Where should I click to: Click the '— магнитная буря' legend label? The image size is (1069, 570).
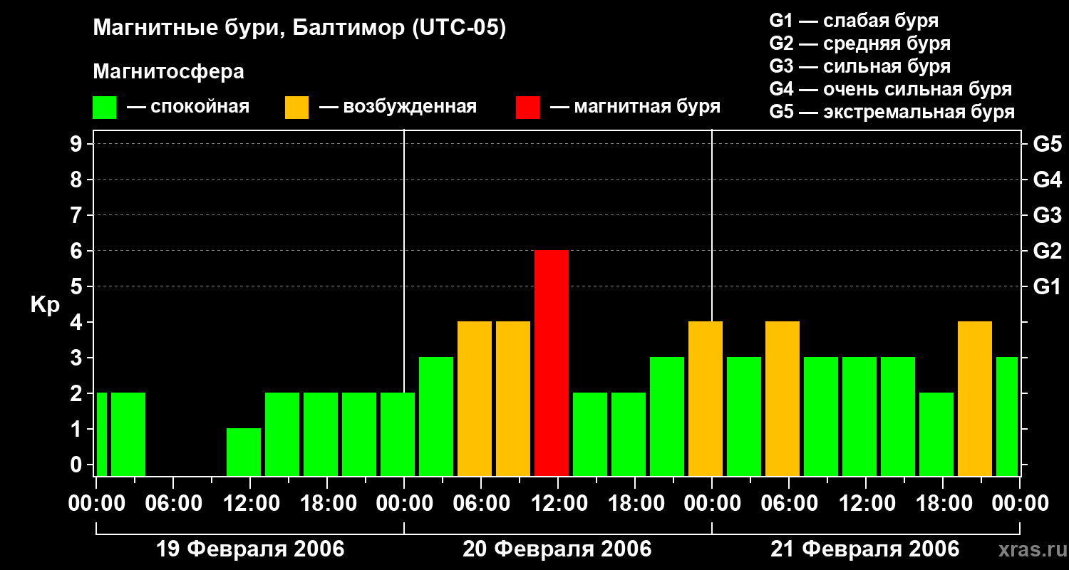click(x=635, y=107)
